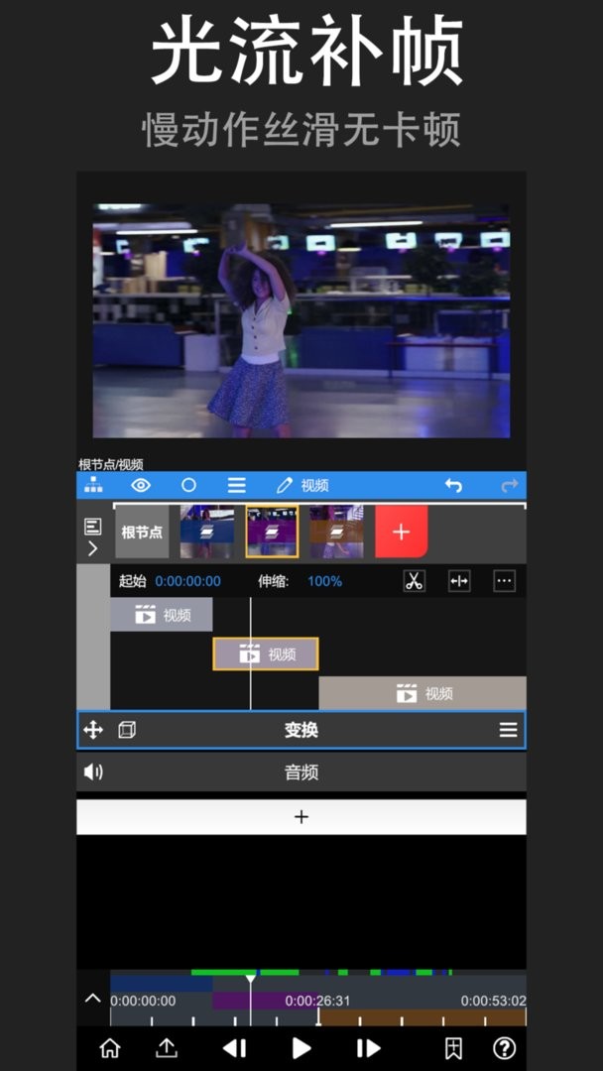Add a new layer with the red plus button
This screenshot has height=1071, width=603.
[x=401, y=532]
